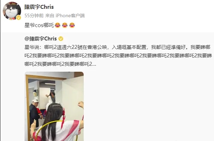214x141 pixels.
Task: Expand the truncated repost text ellipsis
Action: coord(94,64)
